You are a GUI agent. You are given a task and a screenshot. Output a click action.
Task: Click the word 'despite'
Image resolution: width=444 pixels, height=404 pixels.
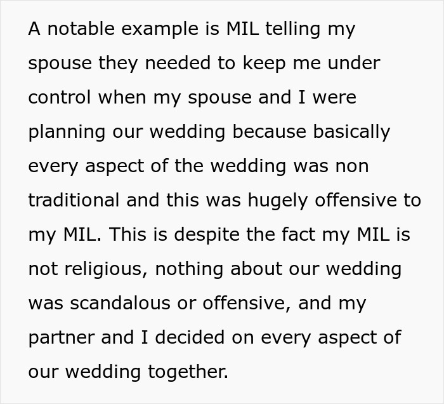[x=207, y=235]
